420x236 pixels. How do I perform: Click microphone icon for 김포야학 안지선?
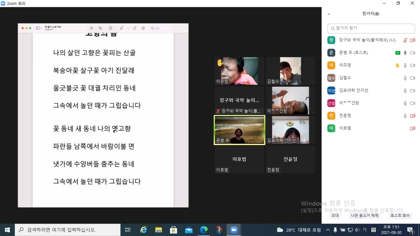click(x=405, y=90)
